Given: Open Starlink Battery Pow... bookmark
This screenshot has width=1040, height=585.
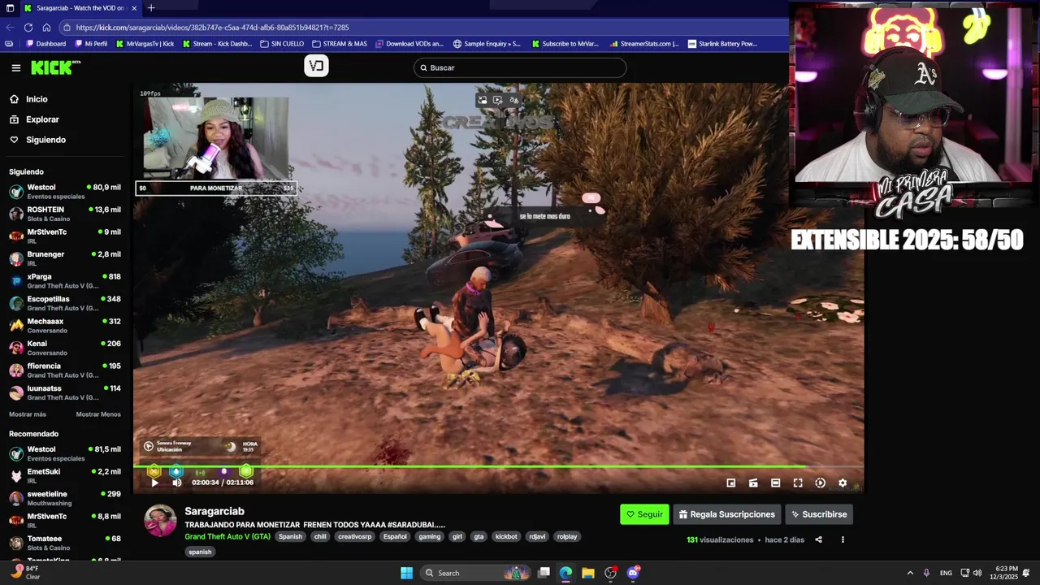Looking at the screenshot, I should pyautogui.click(x=722, y=44).
